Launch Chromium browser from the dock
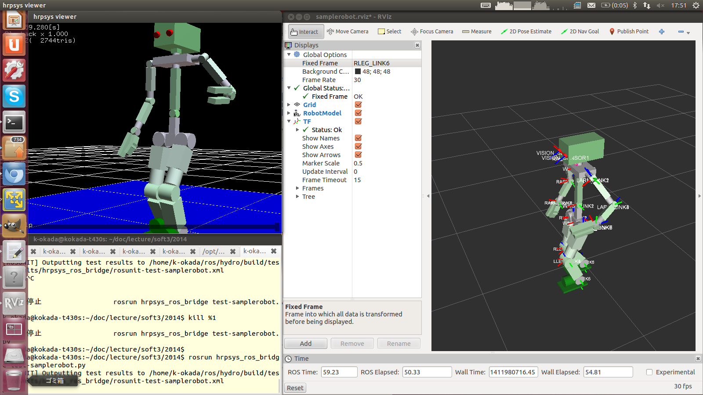703x395 pixels. click(14, 174)
